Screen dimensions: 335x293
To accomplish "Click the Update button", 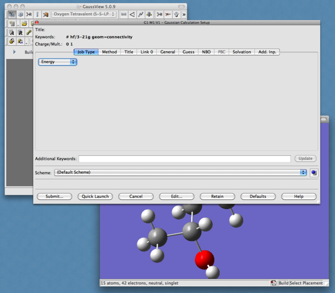I will (305, 158).
